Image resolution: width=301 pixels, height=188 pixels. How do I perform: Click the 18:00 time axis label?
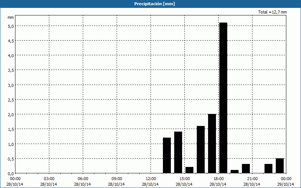click(x=218, y=179)
